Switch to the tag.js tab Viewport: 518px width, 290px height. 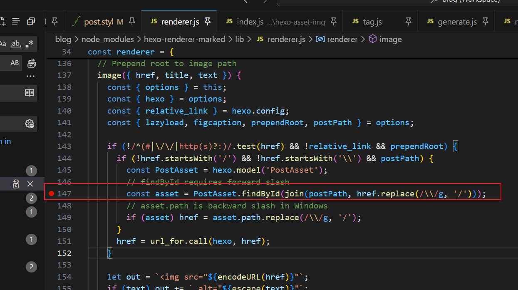coord(372,22)
